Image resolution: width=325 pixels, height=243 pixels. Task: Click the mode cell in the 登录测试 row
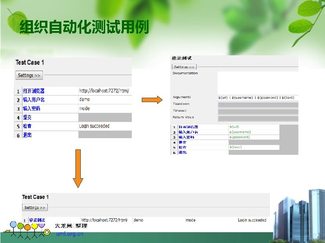point(211,220)
